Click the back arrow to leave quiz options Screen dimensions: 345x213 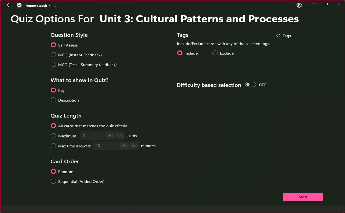click(8, 5)
